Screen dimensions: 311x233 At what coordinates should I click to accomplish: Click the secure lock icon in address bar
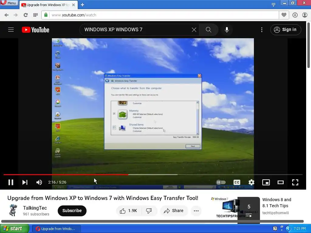point(46,15)
